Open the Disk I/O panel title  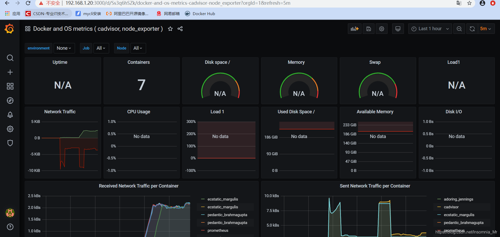click(x=454, y=112)
